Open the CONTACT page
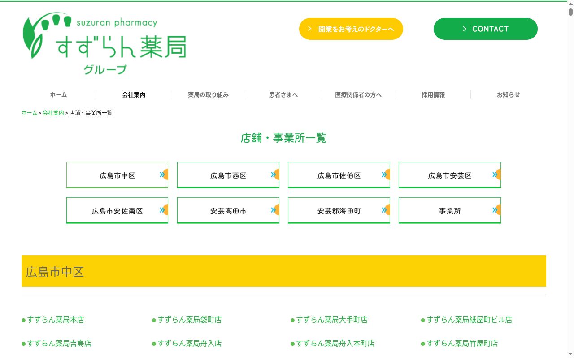574x358 pixels. 486,29
